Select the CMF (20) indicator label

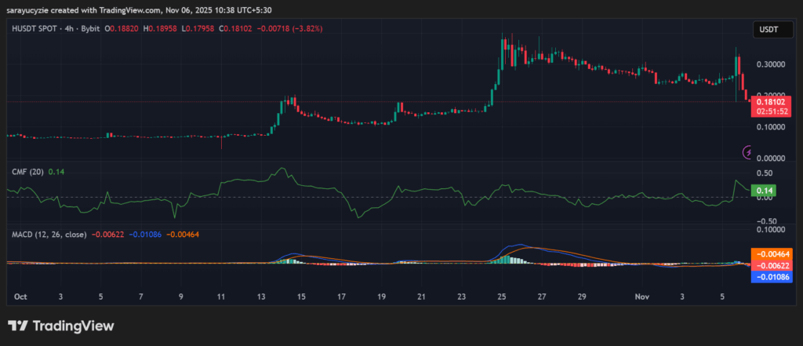[x=27, y=171]
